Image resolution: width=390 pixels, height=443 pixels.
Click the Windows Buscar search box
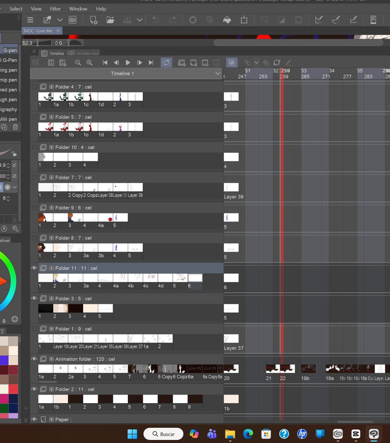point(164,434)
